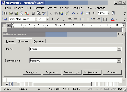The width and height of the screenshot is (127, 92).
Task: Open the Формат menu
Action: coord(52,8)
